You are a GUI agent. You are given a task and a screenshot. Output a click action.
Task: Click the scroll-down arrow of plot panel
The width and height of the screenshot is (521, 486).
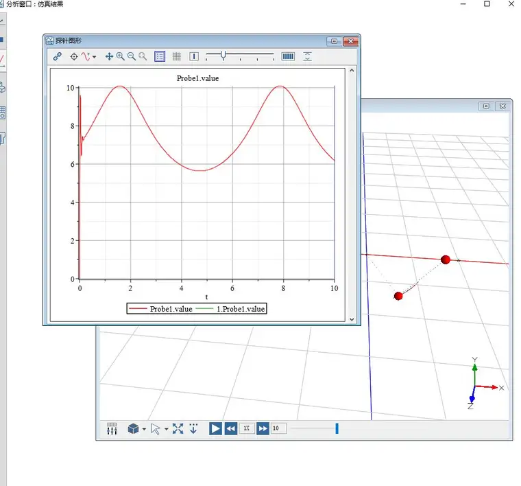click(352, 319)
